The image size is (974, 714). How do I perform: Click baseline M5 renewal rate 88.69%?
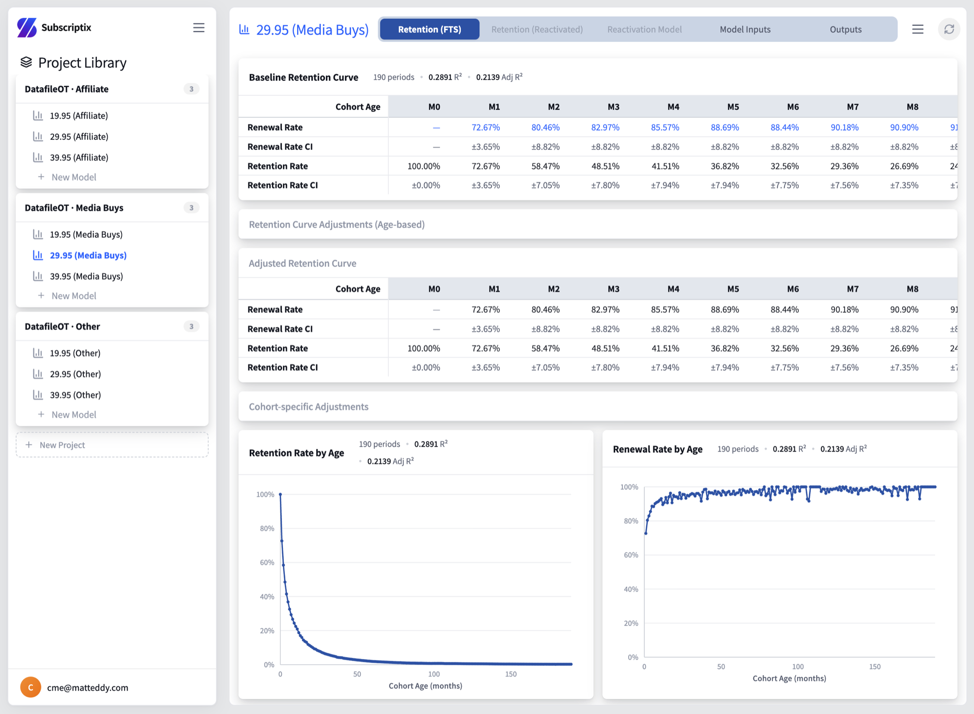point(725,127)
